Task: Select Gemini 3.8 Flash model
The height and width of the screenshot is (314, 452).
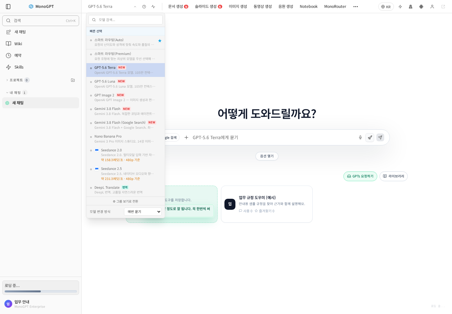Action: [x=126, y=111]
